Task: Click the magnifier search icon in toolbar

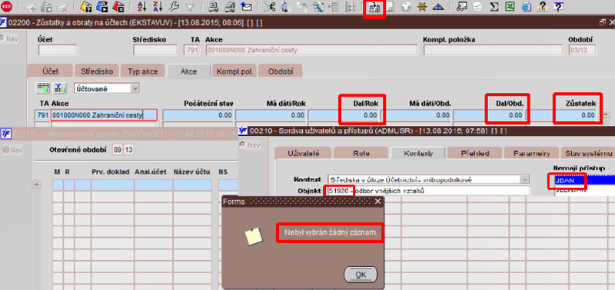Action: click(318, 6)
